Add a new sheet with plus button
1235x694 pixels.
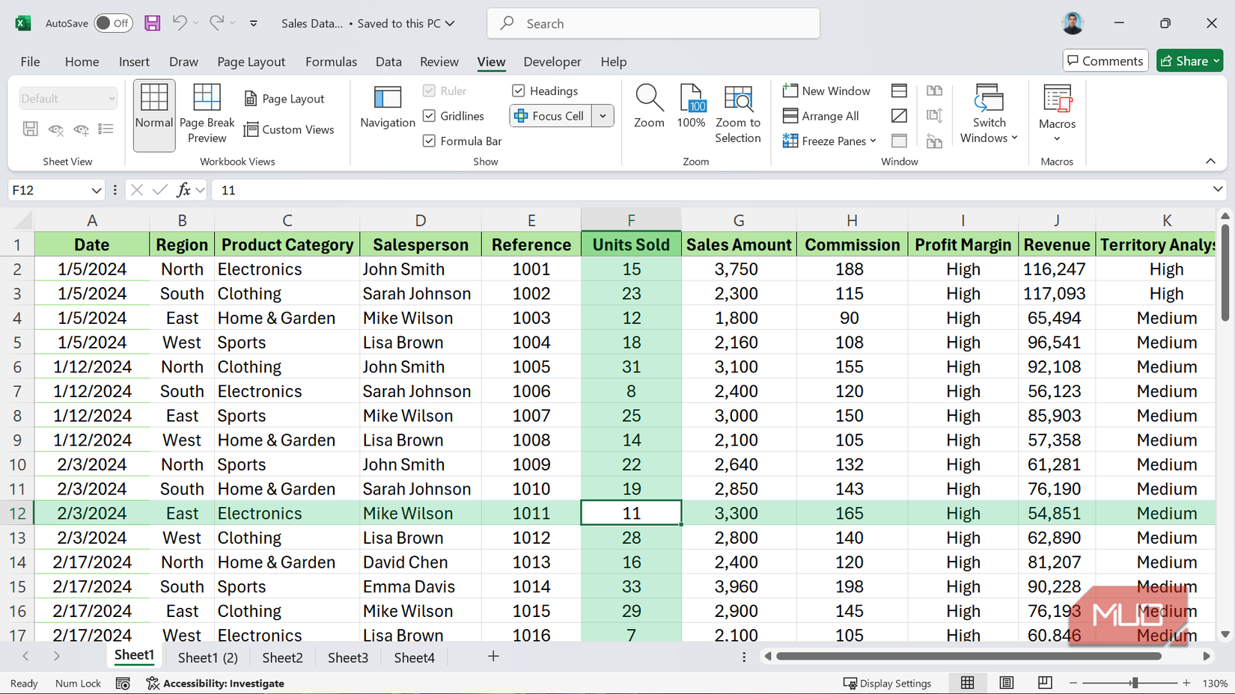coord(493,657)
